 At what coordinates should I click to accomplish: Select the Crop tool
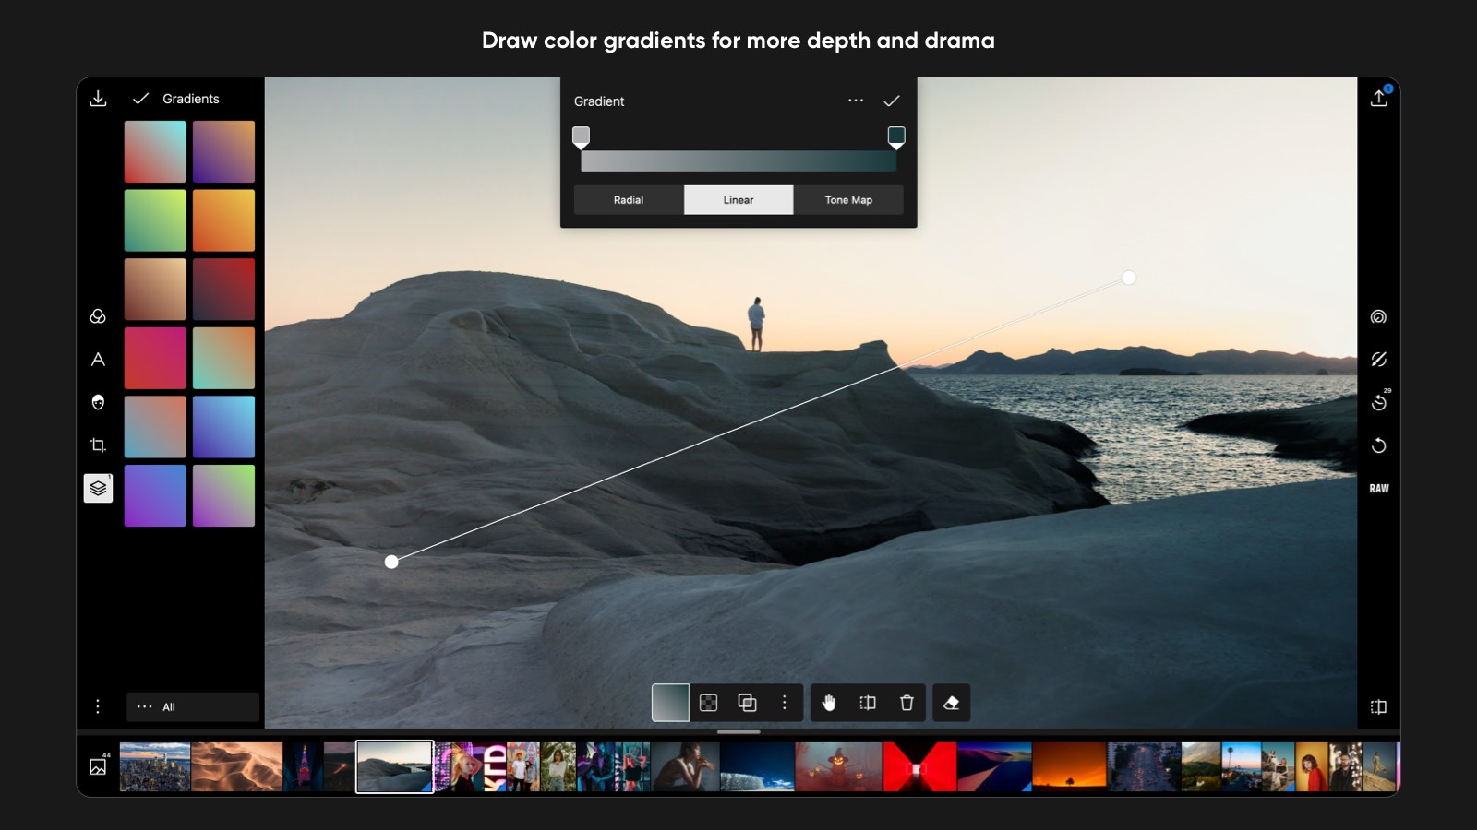coord(97,445)
